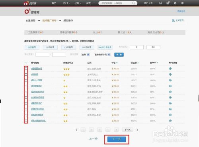Toggle the select-all checkbox in table header
Screen dimensions: 199x147
26,63
